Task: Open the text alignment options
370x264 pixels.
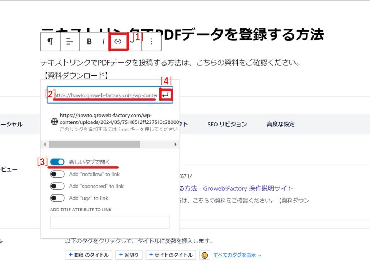Action: 69,41
